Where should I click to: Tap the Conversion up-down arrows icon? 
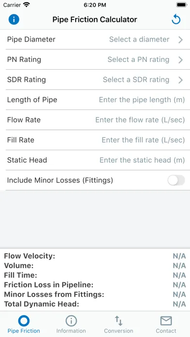point(119,321)
